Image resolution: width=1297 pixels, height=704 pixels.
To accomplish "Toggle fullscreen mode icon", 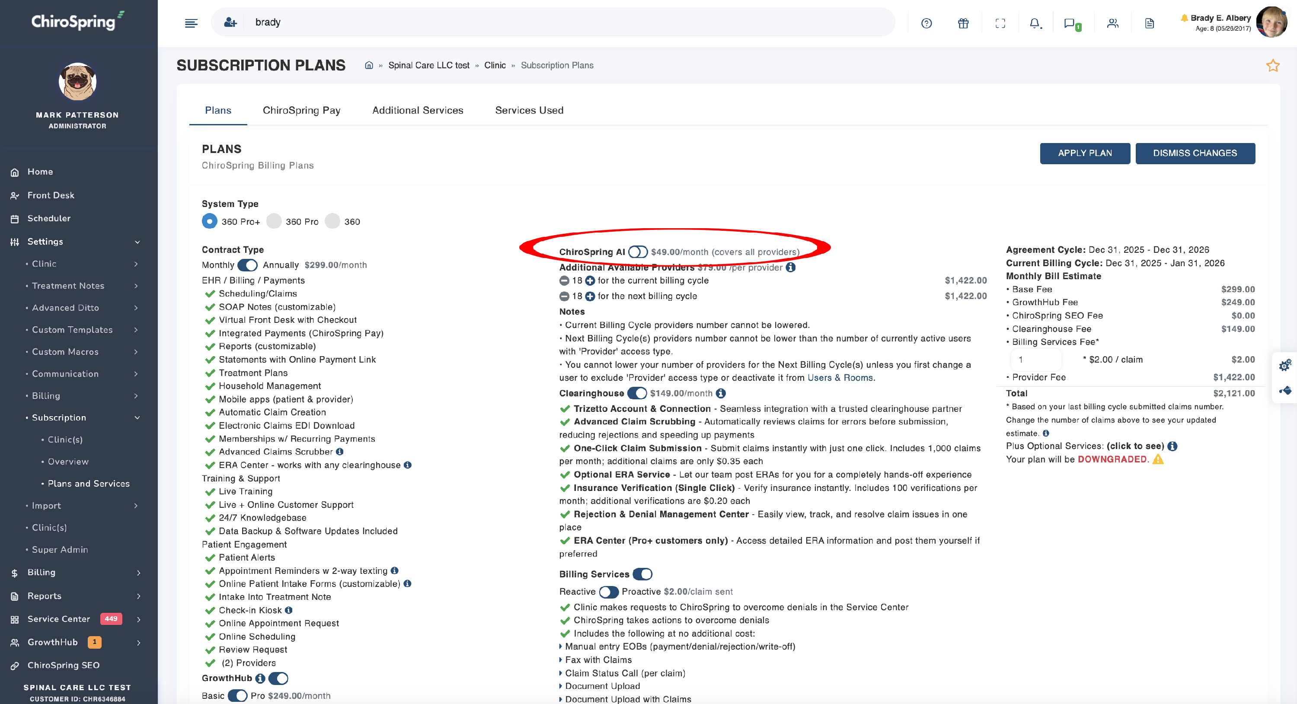I will pos(1000,23).
